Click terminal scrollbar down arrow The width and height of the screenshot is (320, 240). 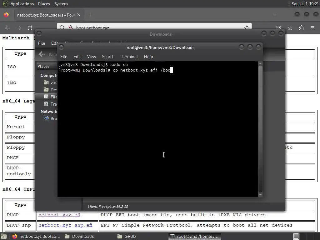coord(260,195)
